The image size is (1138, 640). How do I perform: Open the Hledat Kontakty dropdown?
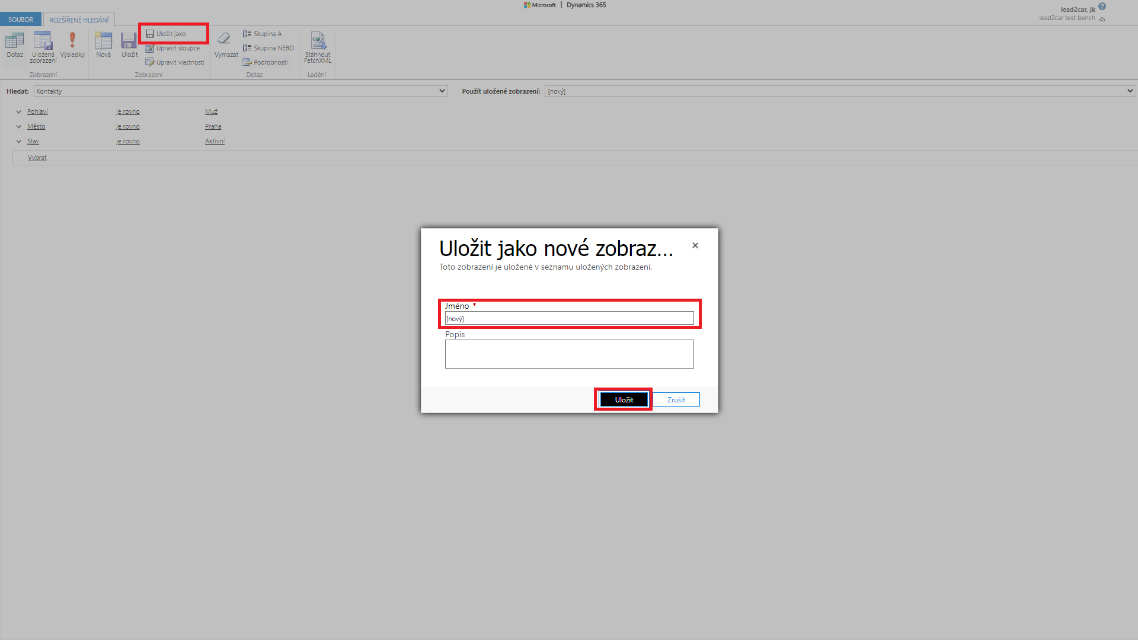point(241,91)
